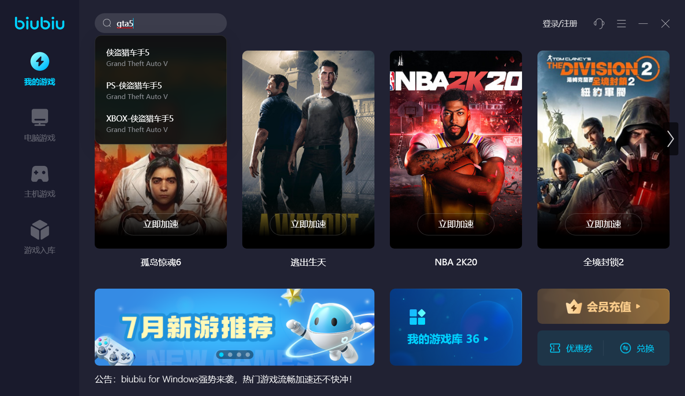Open 我的游戏库 36 panel

[456, 327]
